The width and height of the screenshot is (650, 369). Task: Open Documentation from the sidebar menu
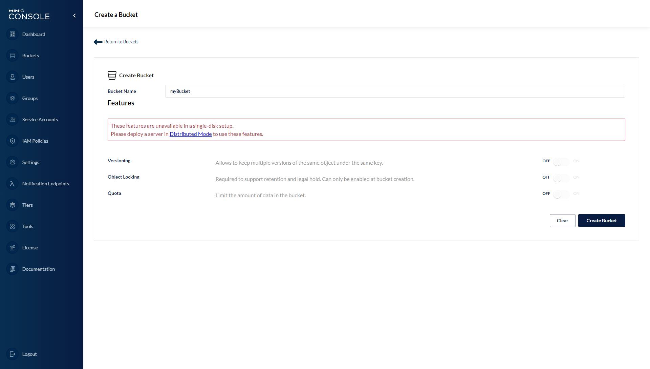pos(13,269)
